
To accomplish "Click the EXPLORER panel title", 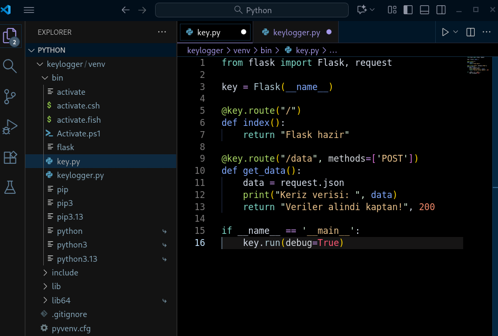I will tap(55, 32).
